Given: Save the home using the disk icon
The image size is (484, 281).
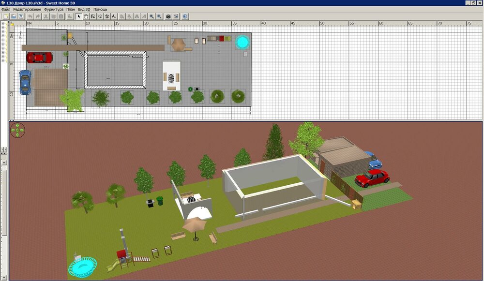Looking at the screenshot, I should [21, 16].
